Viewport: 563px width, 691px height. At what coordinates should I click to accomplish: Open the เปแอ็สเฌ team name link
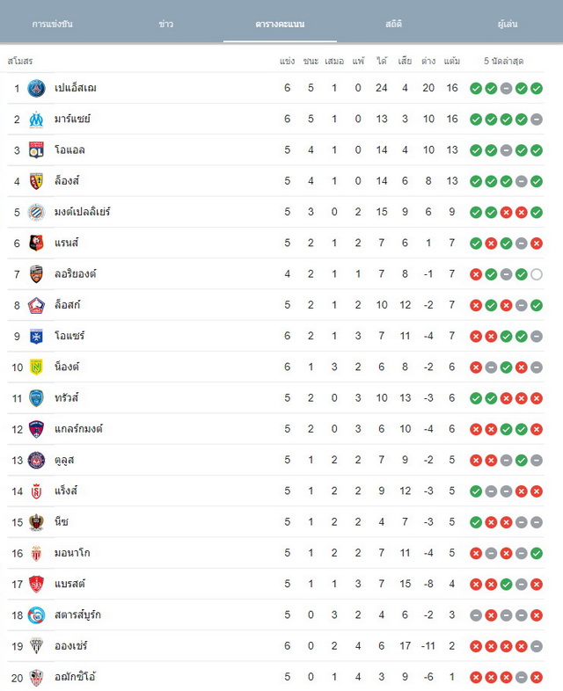pyautogui.click(x=76, y=88)
